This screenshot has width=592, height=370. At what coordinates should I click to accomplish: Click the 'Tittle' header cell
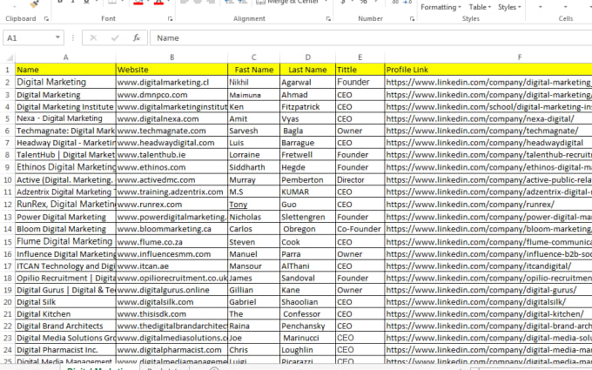360,70
